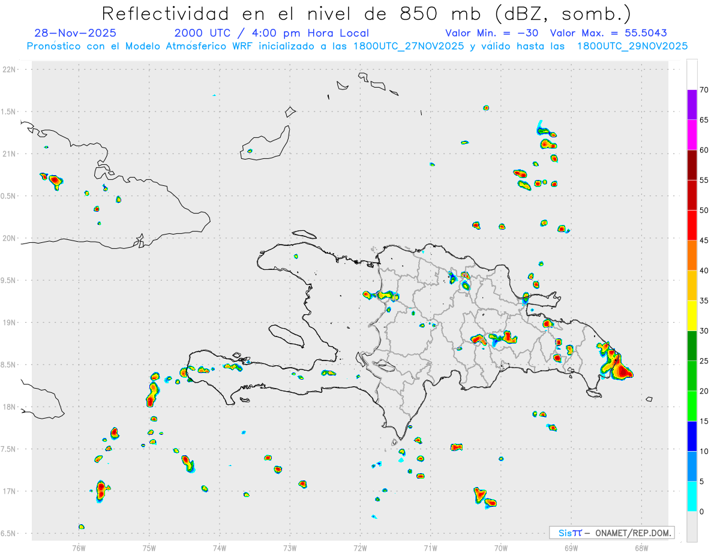
Task: Click the "Valor Min. = -30" text
Action: pos(493,33)
